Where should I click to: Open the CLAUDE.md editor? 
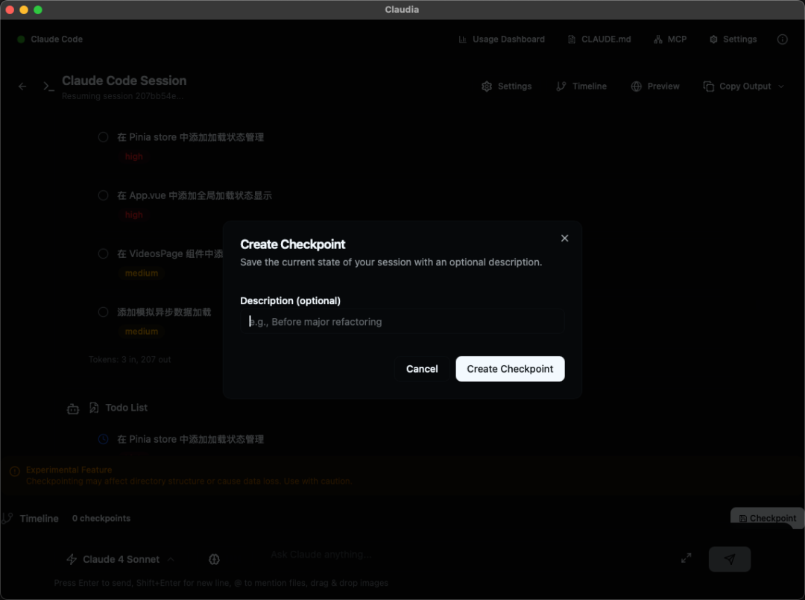599,39
